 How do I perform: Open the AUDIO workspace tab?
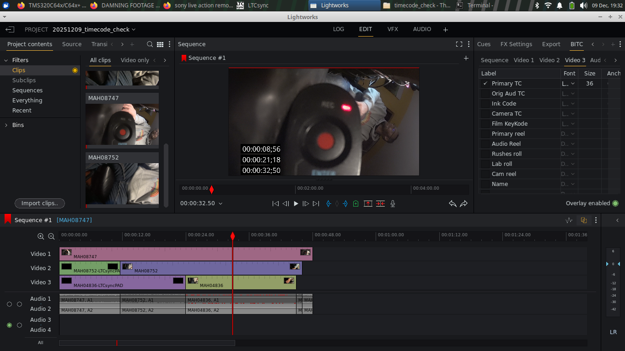tap(422, 29)
